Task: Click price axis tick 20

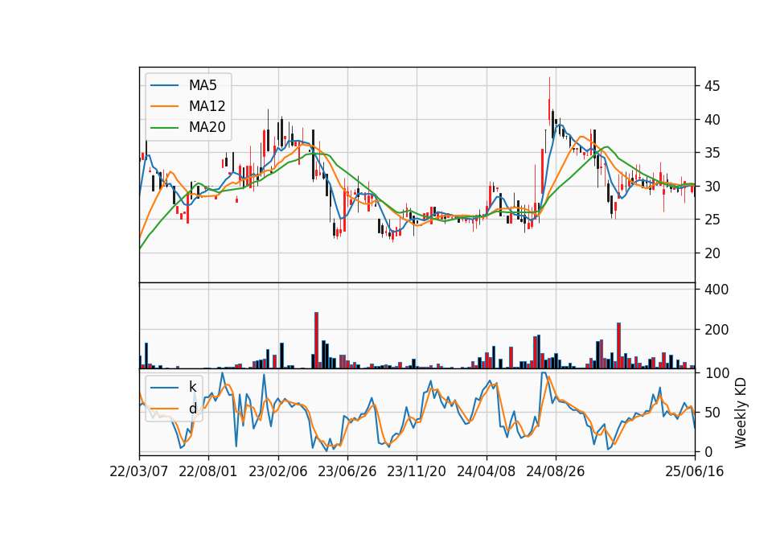Action: coord(712,253)
